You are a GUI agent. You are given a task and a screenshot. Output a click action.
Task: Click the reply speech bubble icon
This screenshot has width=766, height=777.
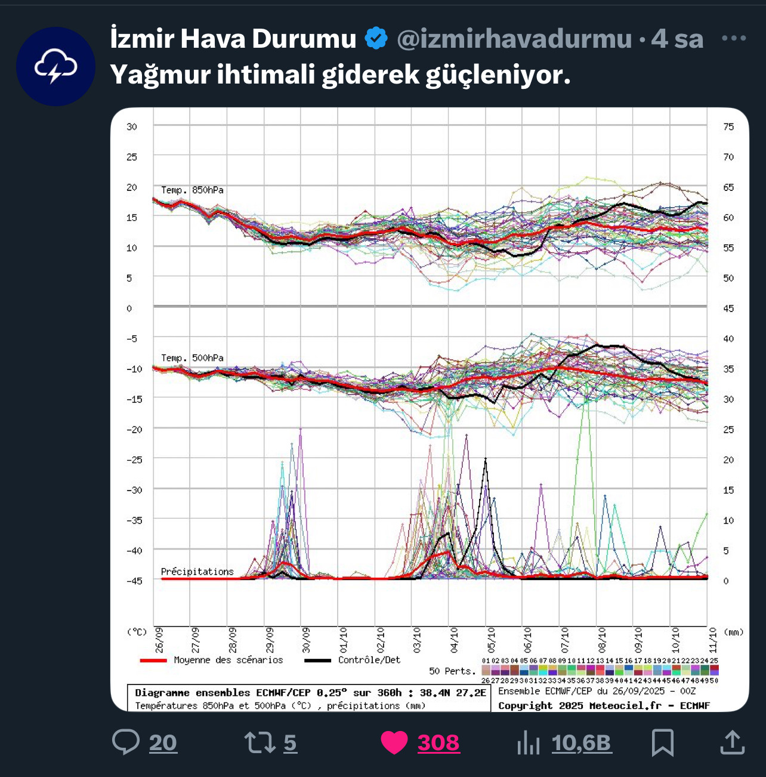pos(126,742)
